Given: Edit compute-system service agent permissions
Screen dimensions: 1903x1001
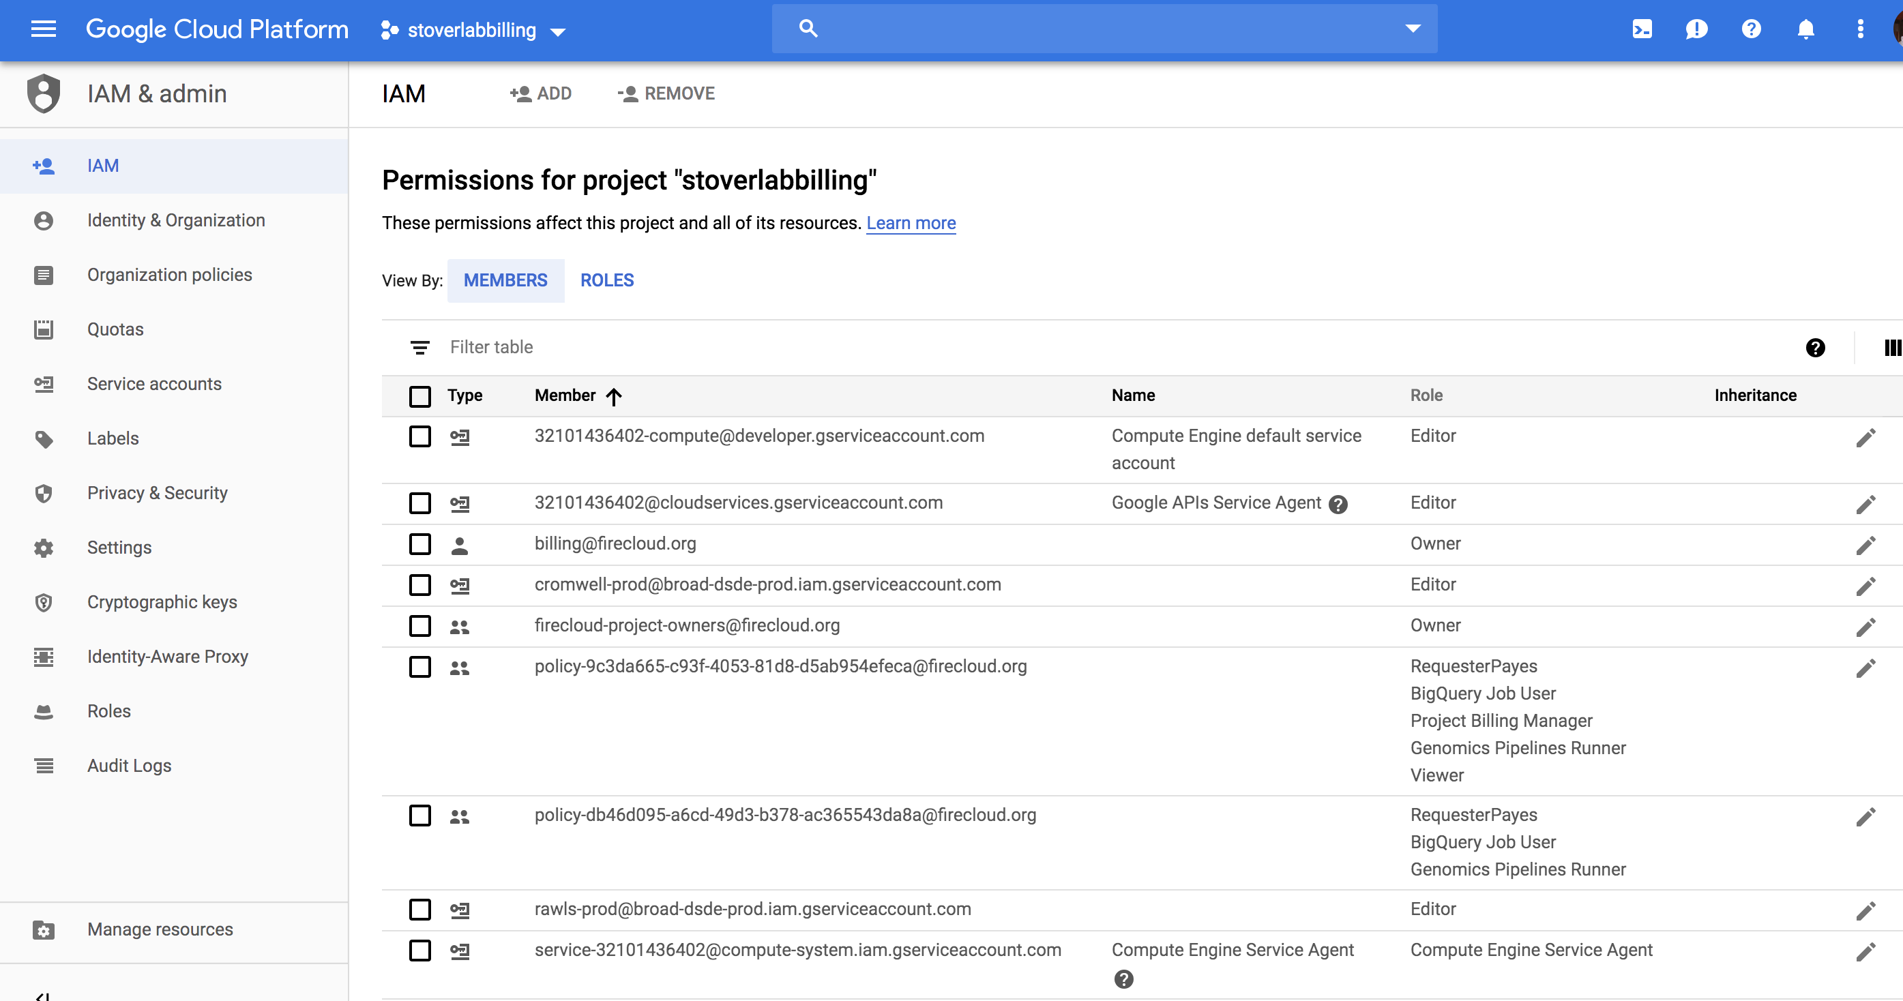Looking at the screenshot, I should 1865,951.
